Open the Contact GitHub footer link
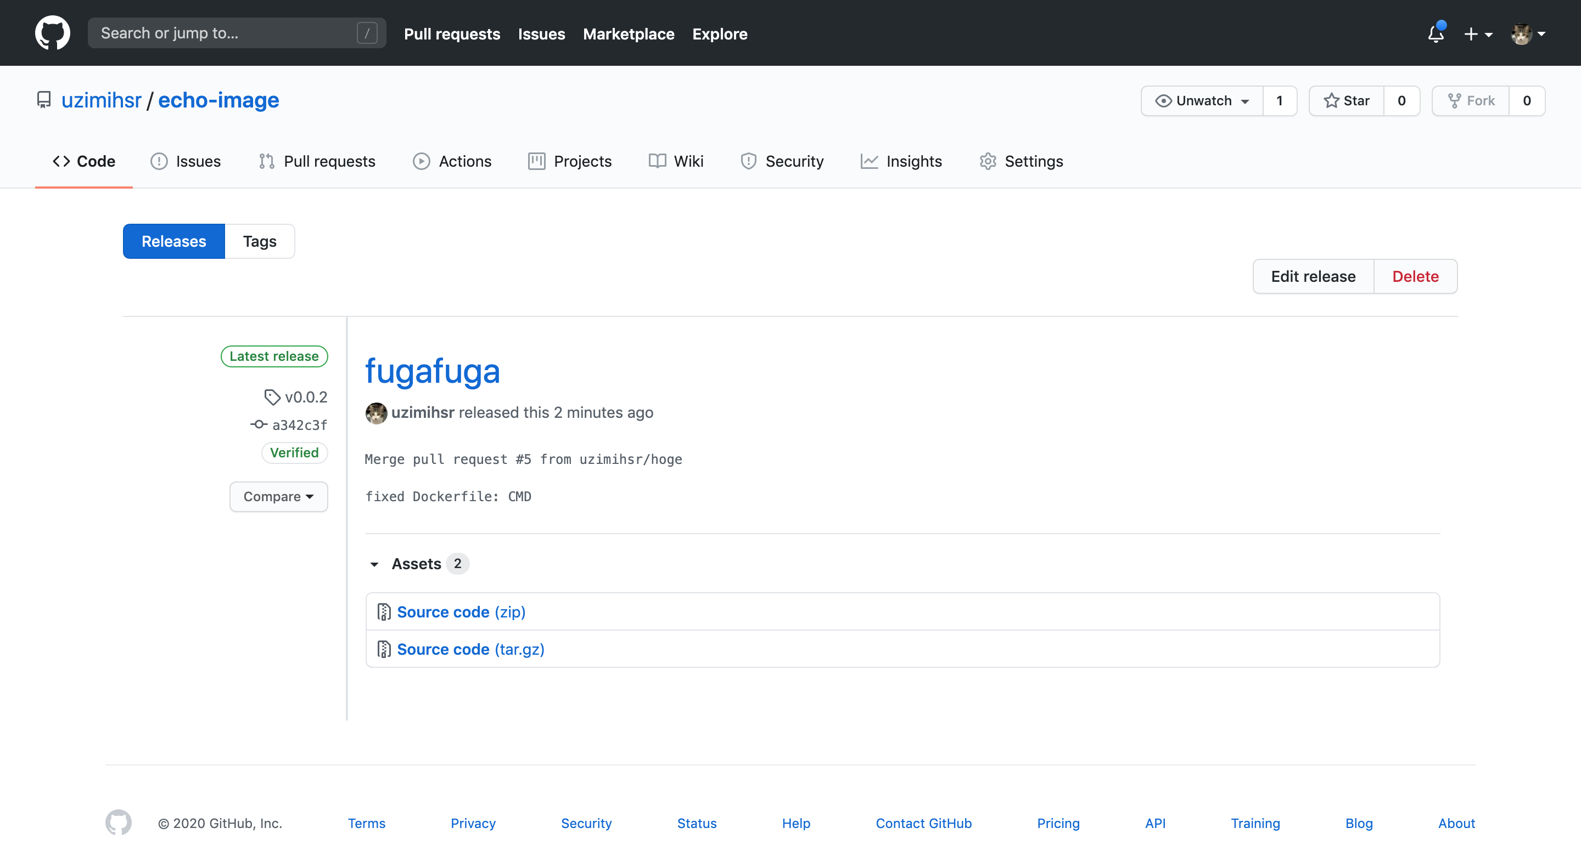Image resolution: width=1581 pixels, height=845 pixels. (x=924, y=824)
